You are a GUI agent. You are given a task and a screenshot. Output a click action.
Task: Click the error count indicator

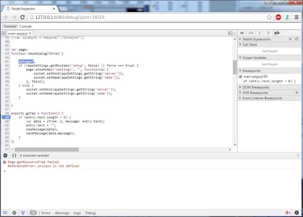[288, 212]
